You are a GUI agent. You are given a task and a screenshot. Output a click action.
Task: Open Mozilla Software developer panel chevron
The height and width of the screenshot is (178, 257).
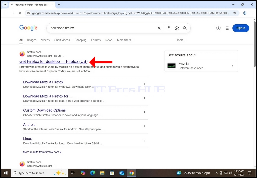232,66
